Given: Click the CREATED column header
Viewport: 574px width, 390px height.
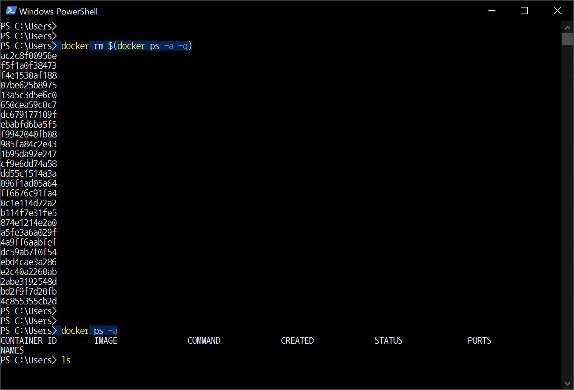Looking at the screenshot, I should (297, 340).
